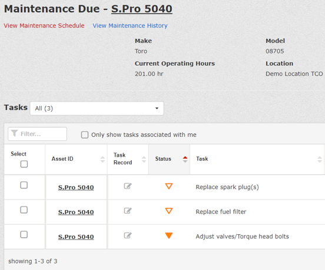Click the Status column header label
Viewport: 325px width, 270px height.
163,159
